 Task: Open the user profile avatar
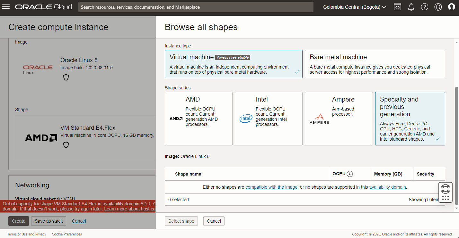pos(452,7)
